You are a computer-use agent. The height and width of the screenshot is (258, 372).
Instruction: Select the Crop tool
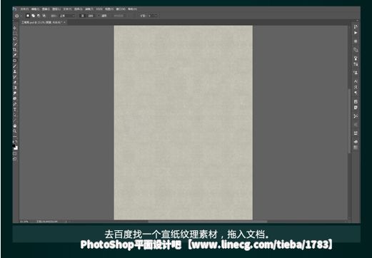click(x=15, y=50)
